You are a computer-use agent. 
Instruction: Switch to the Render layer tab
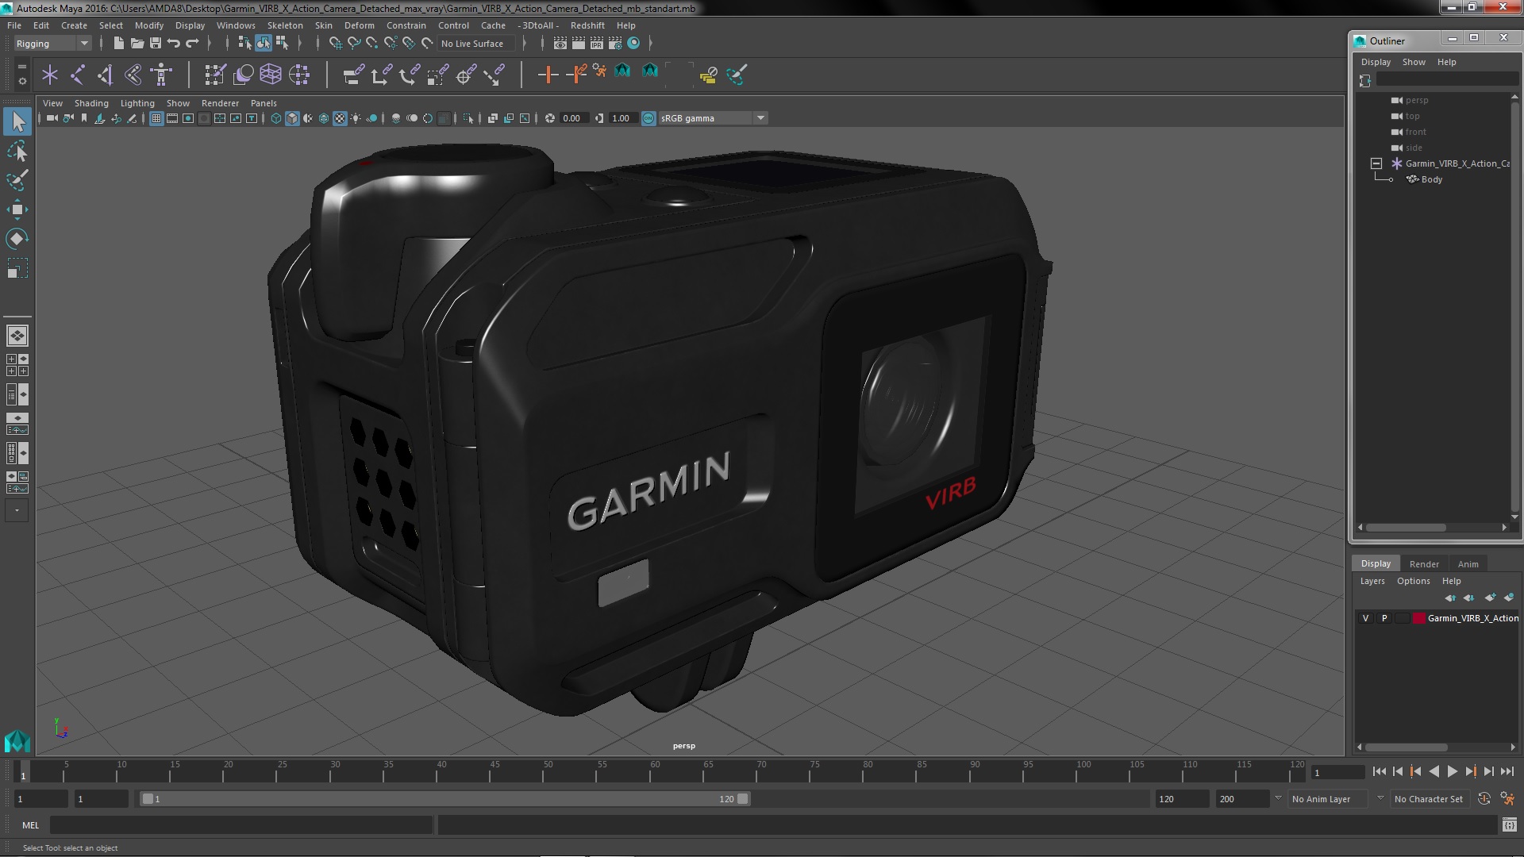(1423, 563)
